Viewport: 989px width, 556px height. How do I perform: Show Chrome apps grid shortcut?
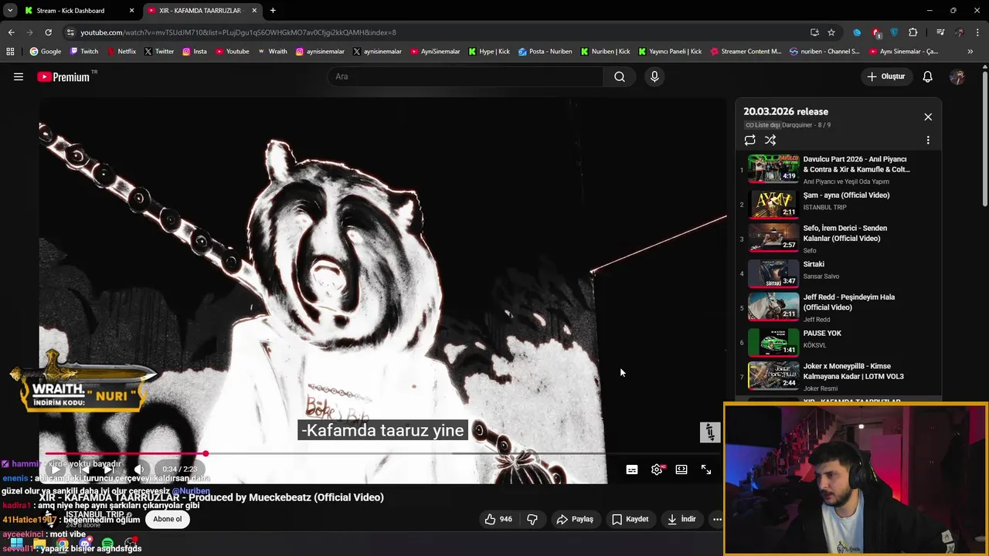click(10, 52)
